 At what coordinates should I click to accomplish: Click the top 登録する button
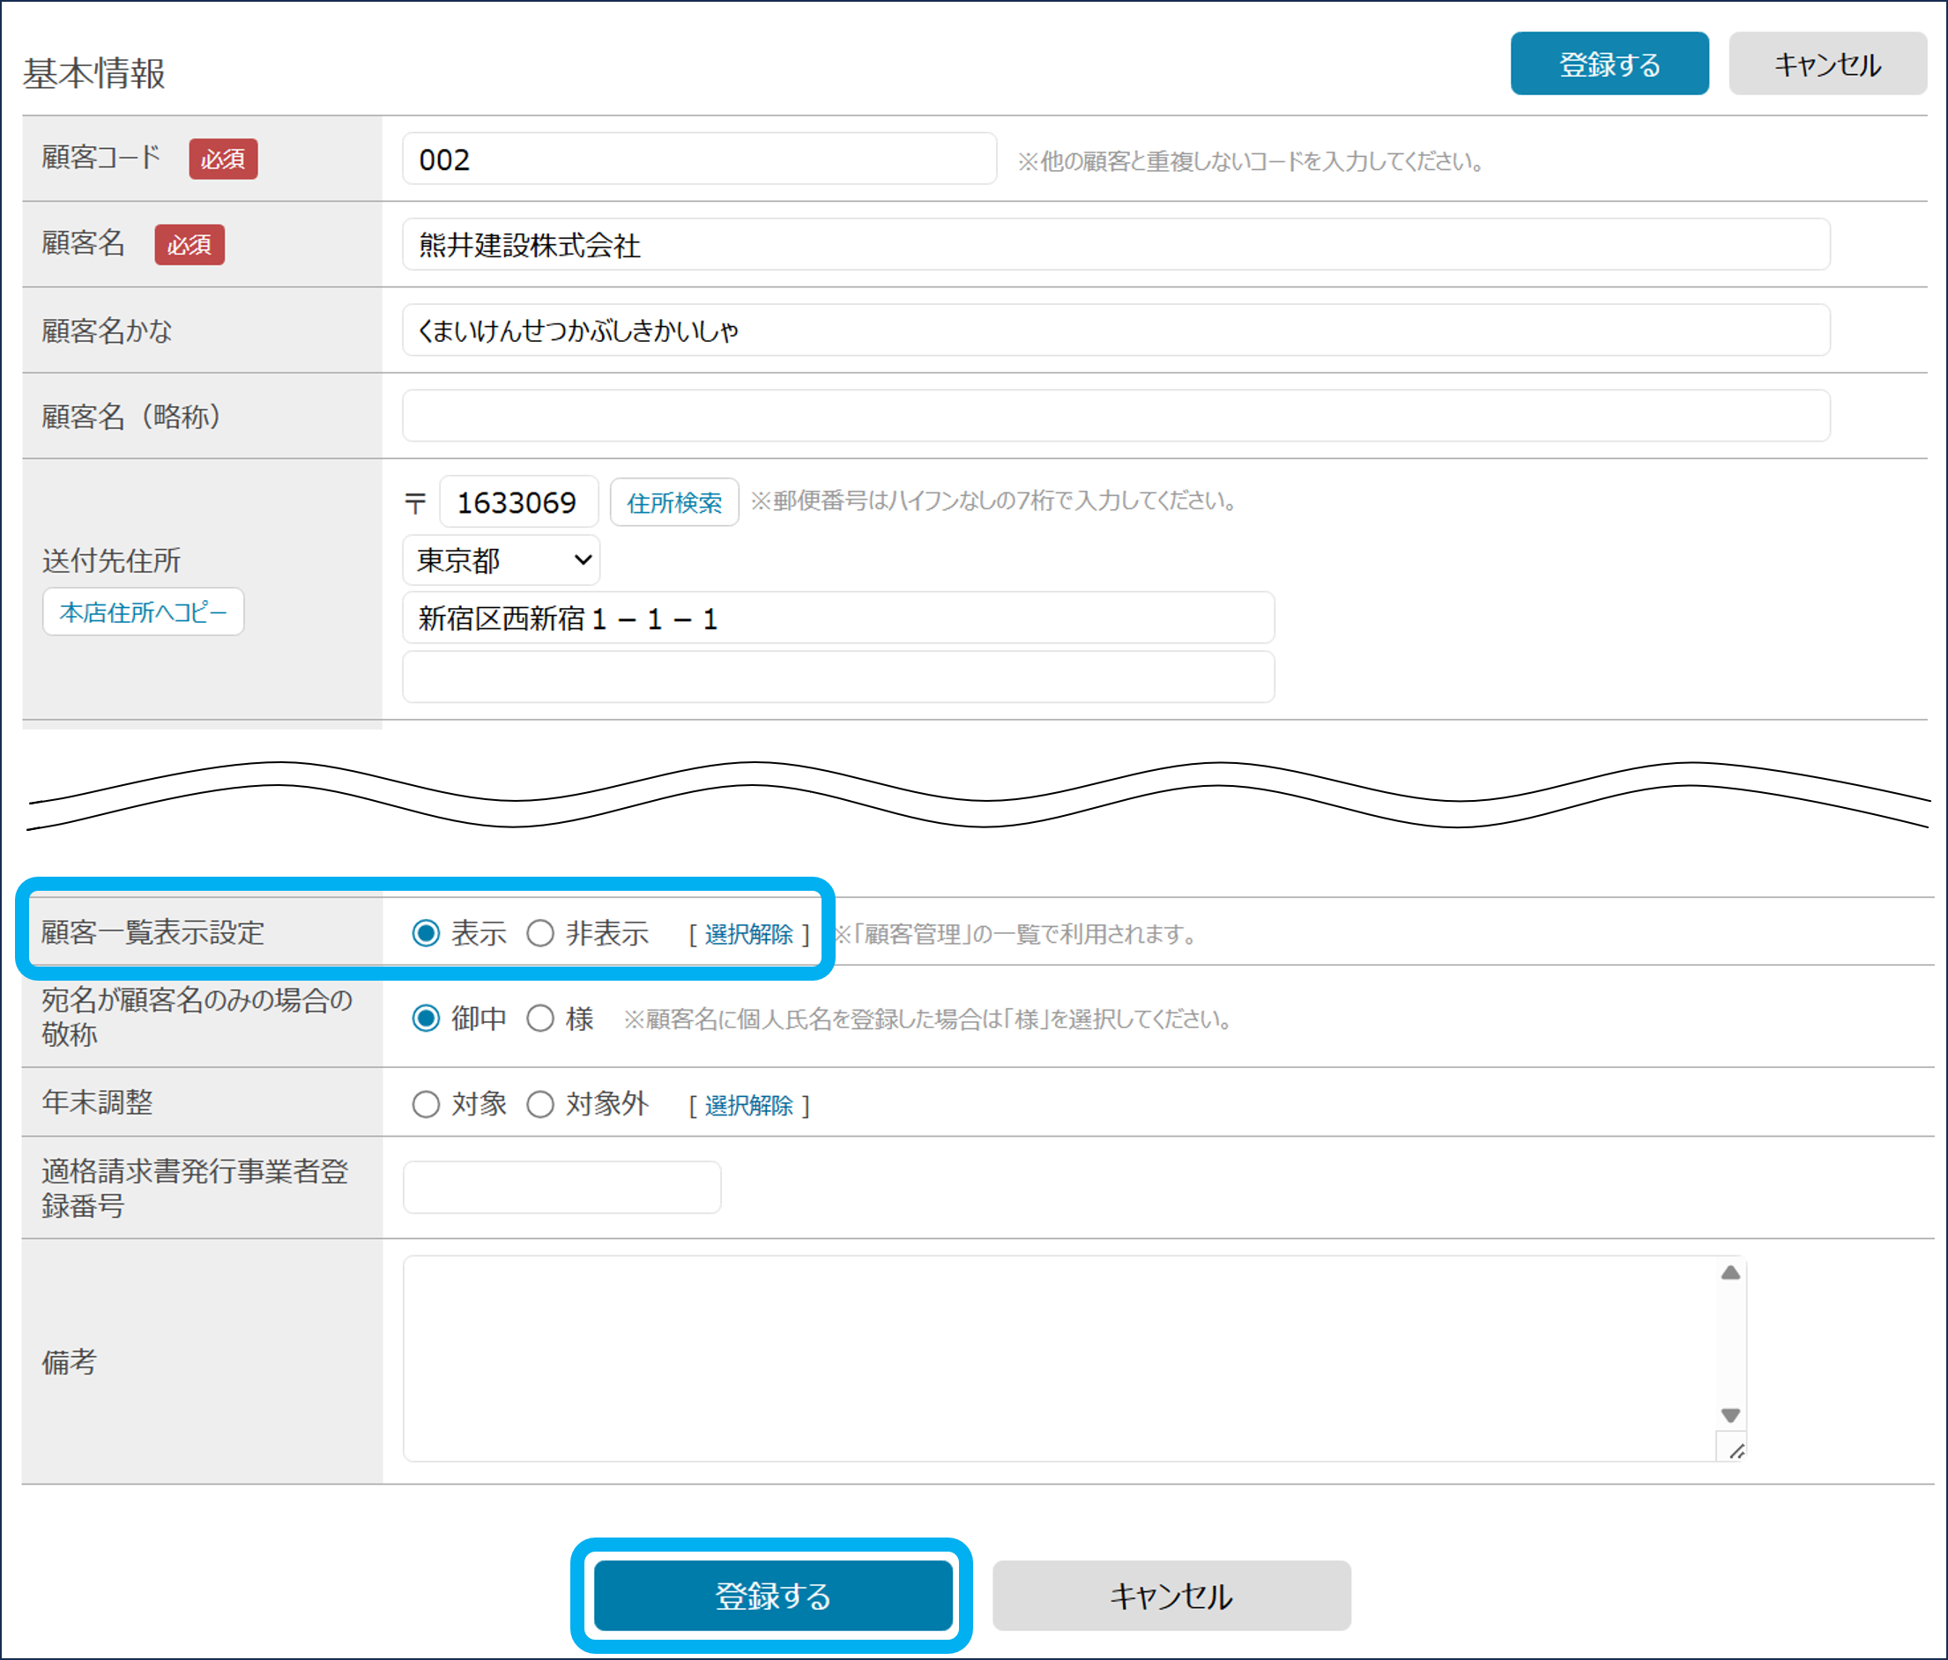1609,64
